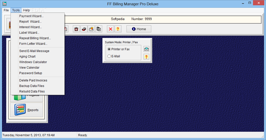Image resolution: width=266 pixels, height=140 pixels.
Task: Click the toolbar question mark help icon
Action: [118, 29]
